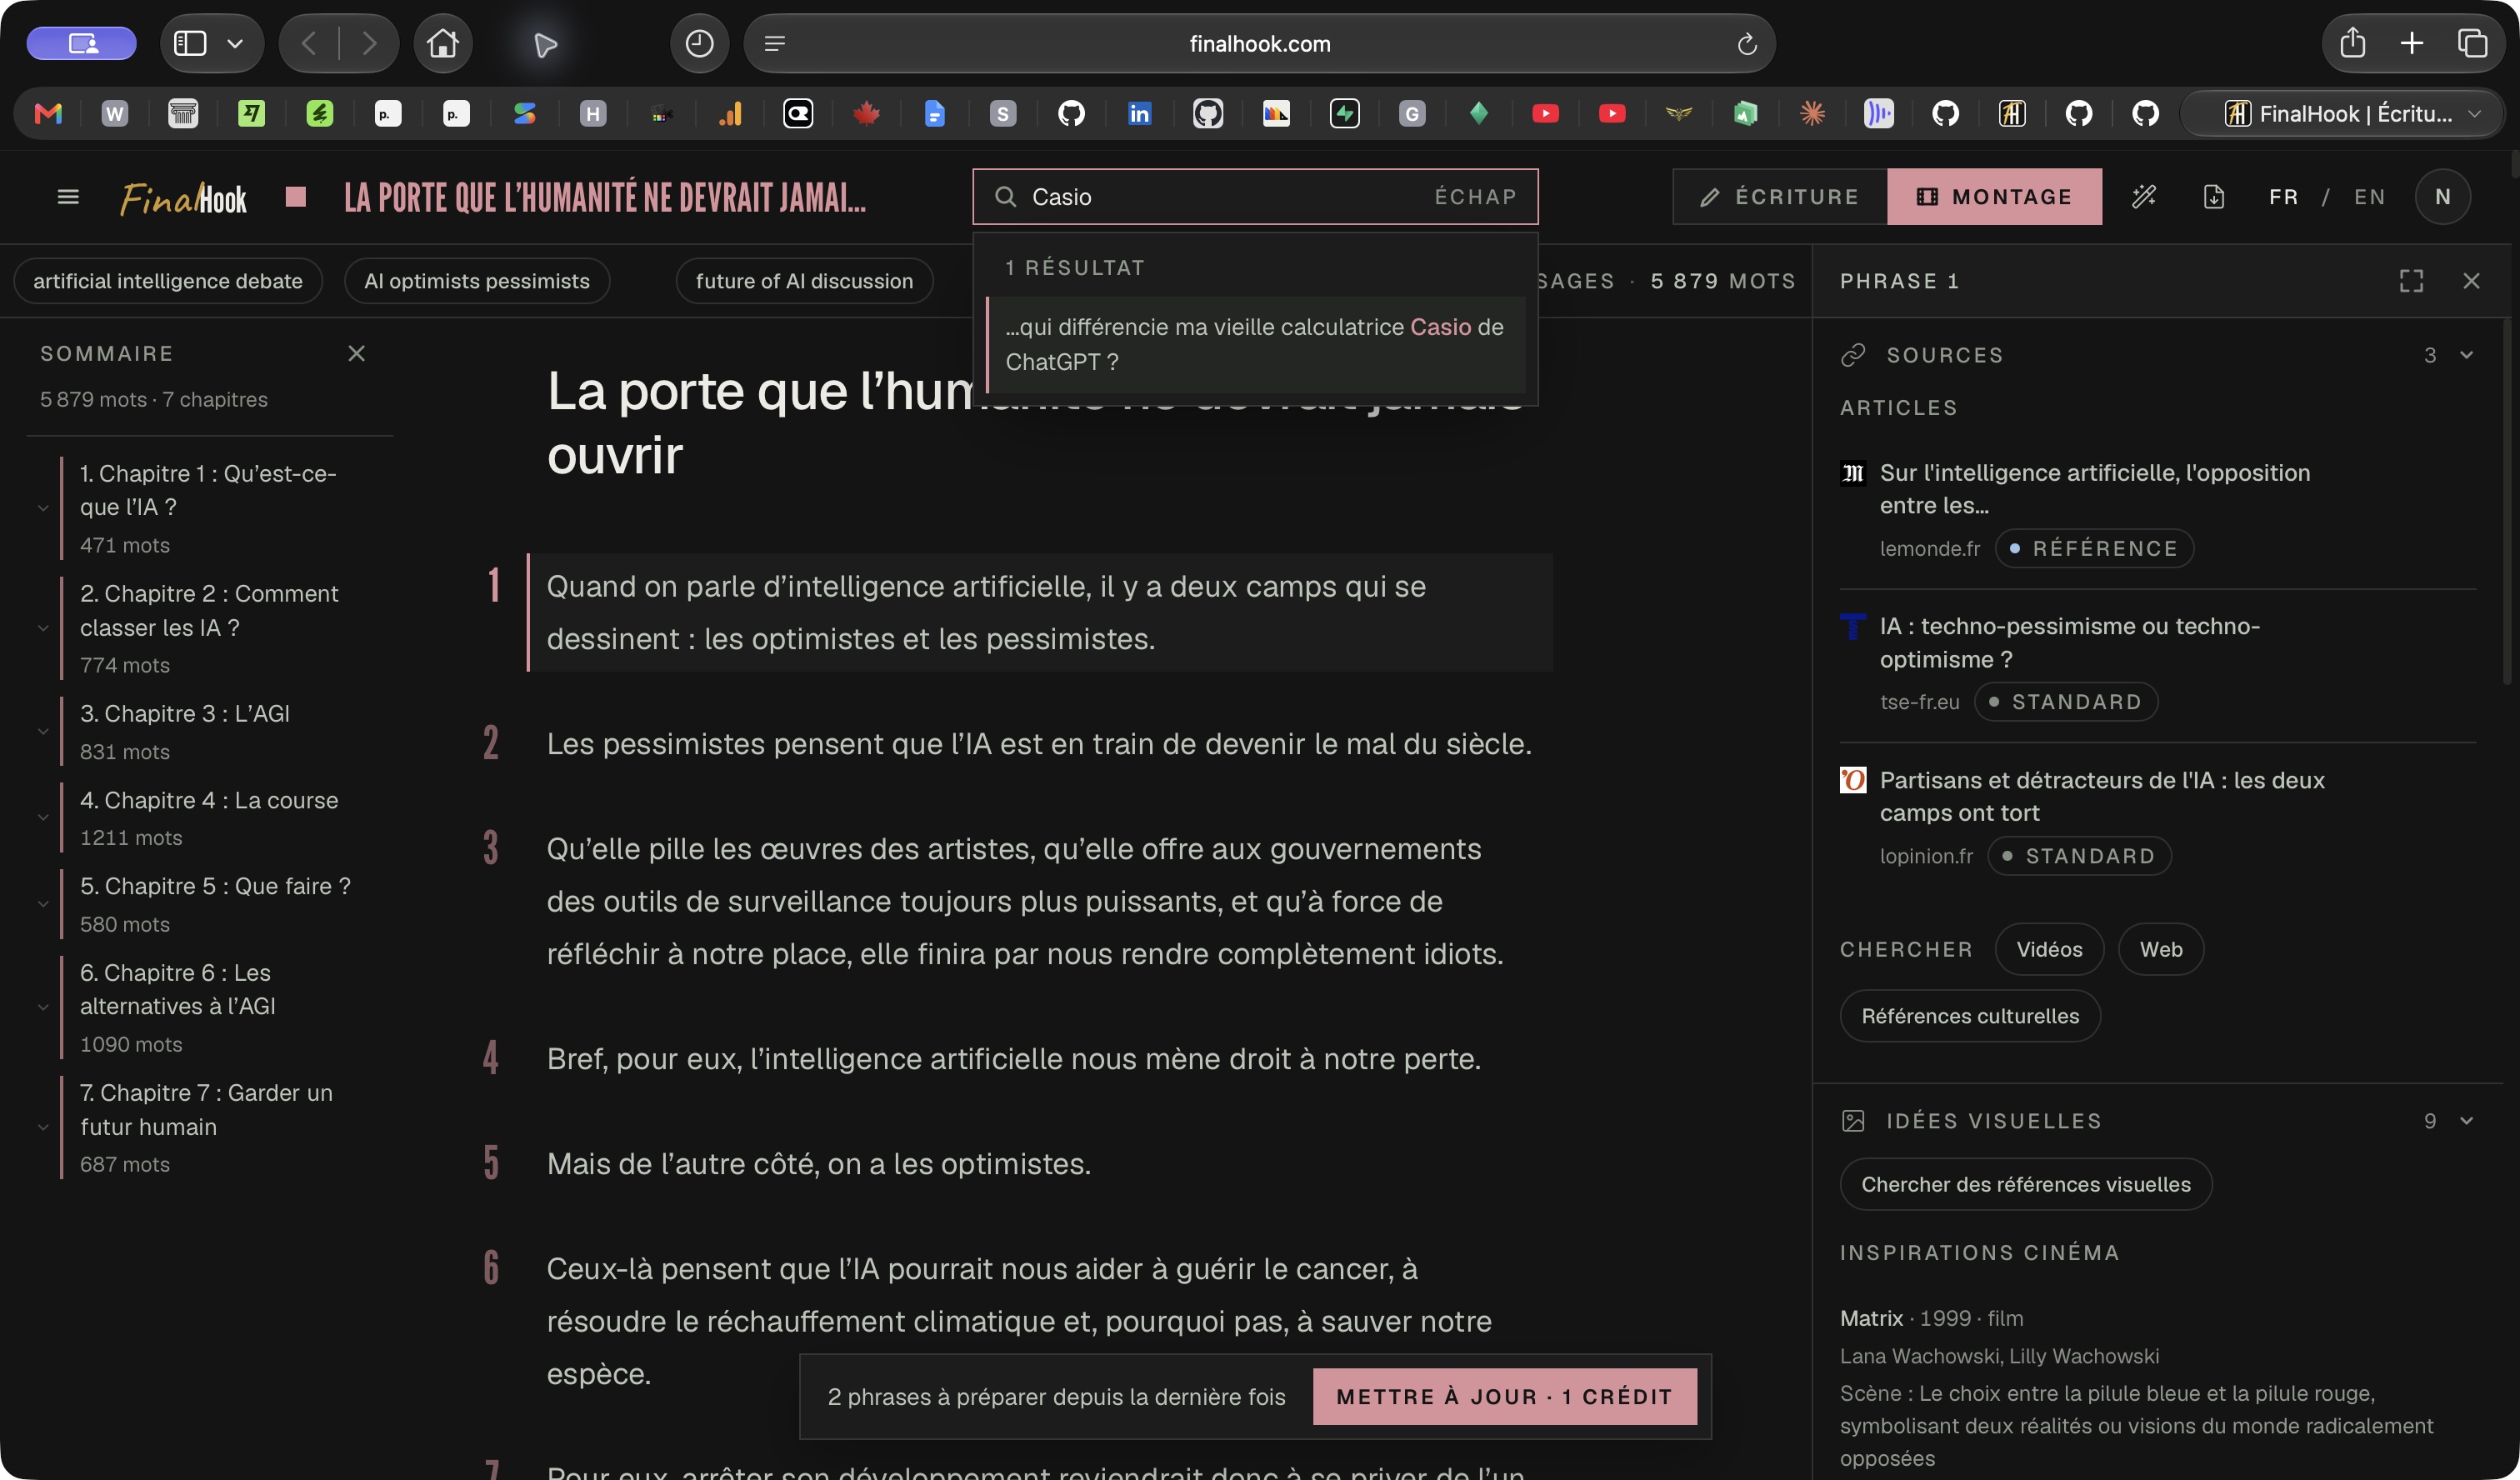Switch language to FR

point(2283,197)
